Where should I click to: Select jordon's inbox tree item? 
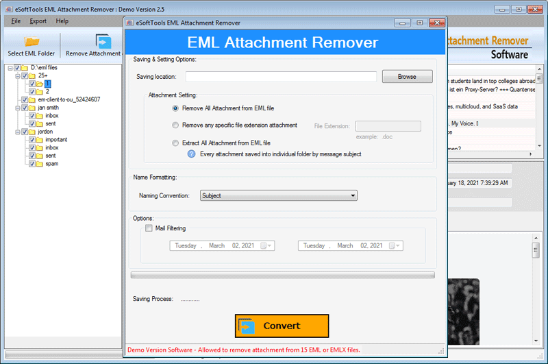coord(52,148)
